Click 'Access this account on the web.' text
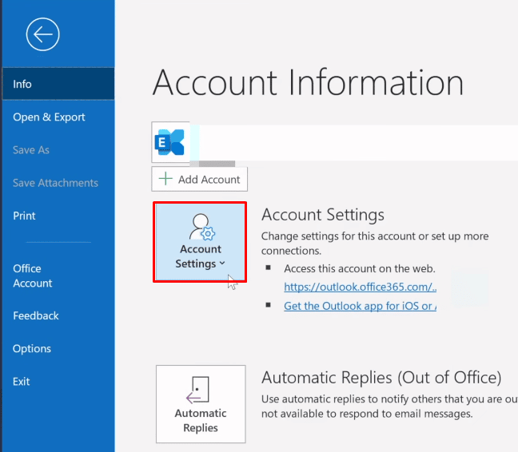 click(x=360, y=268)
